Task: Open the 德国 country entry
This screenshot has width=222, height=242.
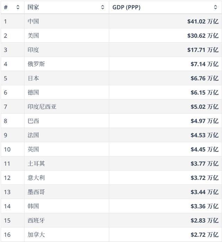Action: click(x=33, y=93)
